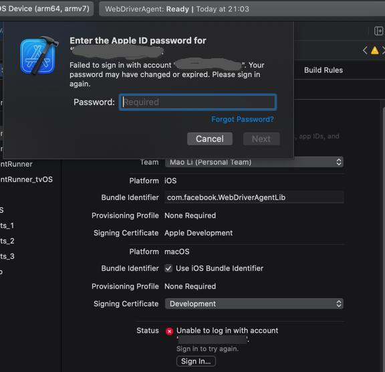Click the red error status icon

[x=169, y=331]
